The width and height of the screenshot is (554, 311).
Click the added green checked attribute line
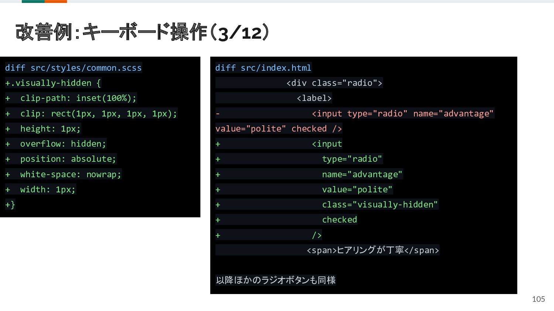(339, 220)
